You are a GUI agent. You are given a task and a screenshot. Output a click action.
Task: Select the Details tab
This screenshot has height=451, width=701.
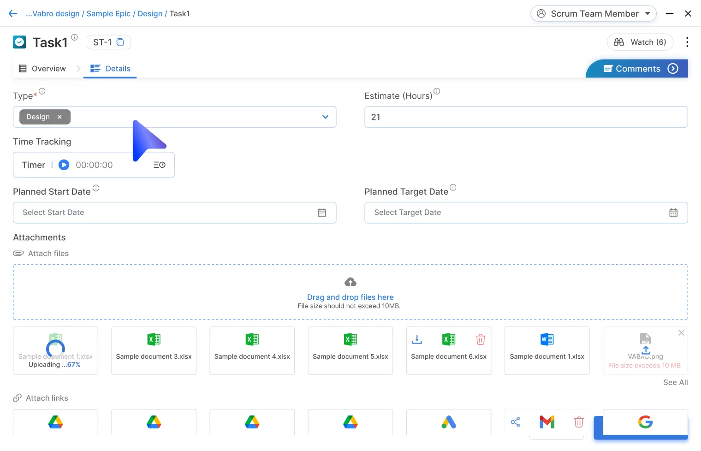pyautogui.click(x=111, y=69)
